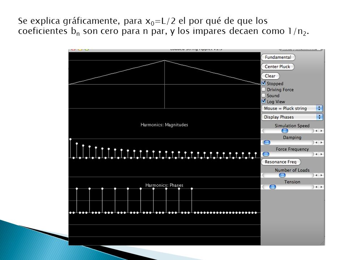The height and width of the screenshot is (260, 347).
Task: Click the first harmonic magnitude dot
Action: (70, 139)
